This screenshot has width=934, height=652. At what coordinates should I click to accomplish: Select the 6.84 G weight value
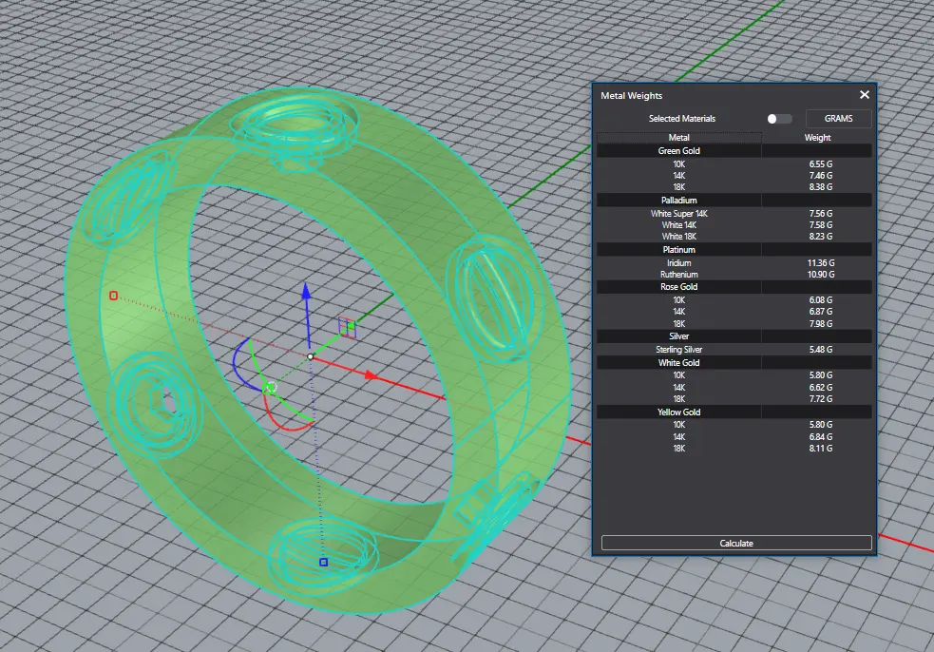pyautogui.click(x=821, y=437)
